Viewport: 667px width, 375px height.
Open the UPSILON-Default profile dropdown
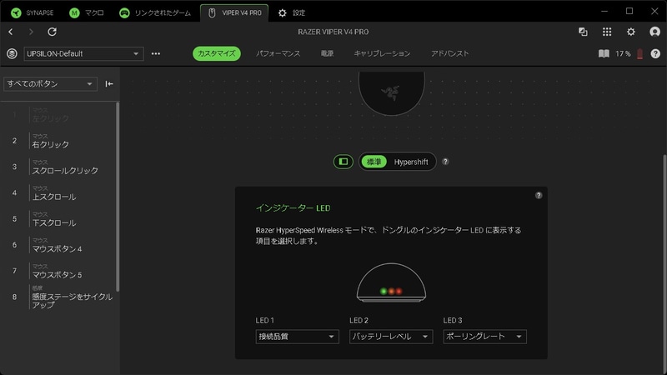[83, 53]
